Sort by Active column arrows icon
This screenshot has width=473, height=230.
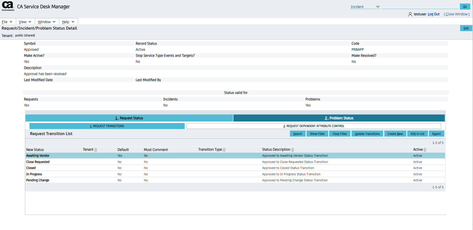(x=425, y=150)
